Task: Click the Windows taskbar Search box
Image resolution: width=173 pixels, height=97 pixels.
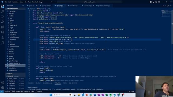Action: pyautogui.click(x=62, y=95)
